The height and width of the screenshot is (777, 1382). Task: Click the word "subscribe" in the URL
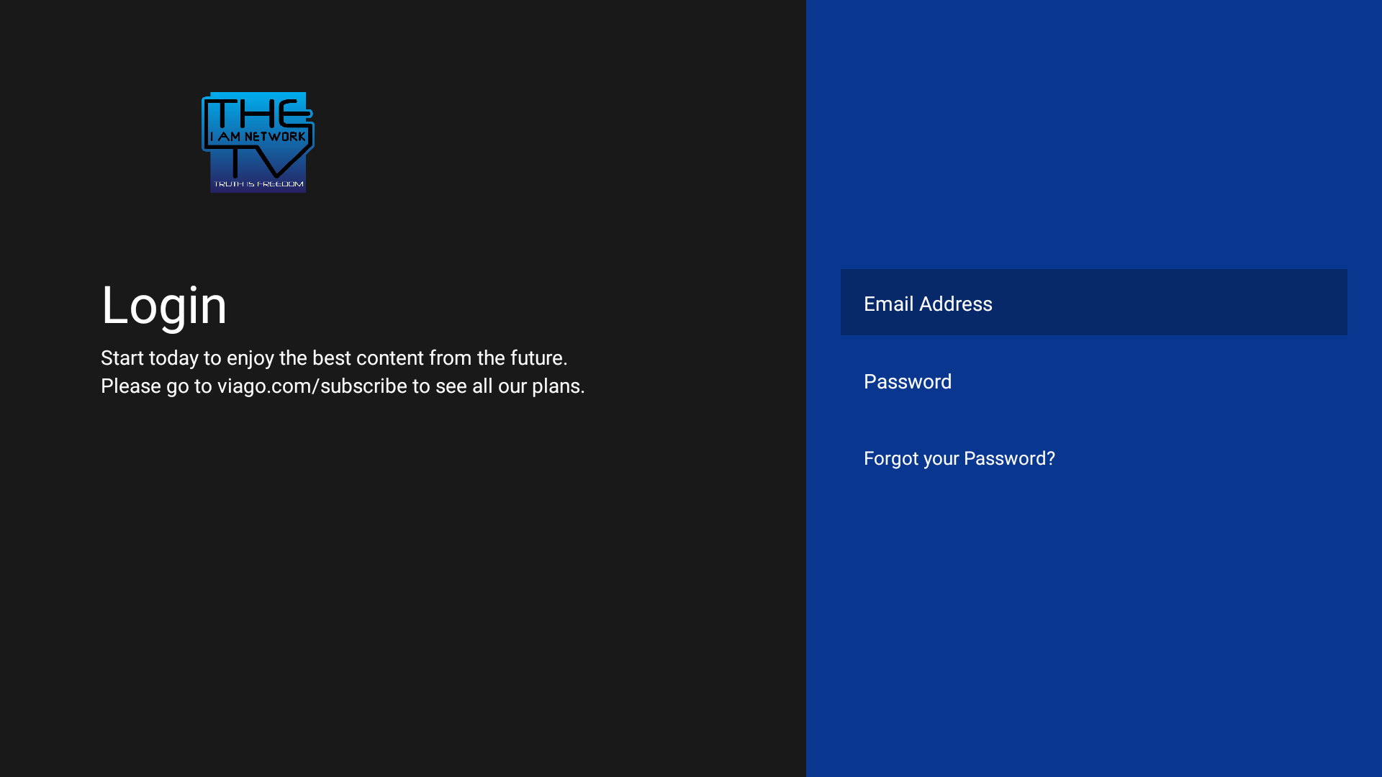coord(363,386)
